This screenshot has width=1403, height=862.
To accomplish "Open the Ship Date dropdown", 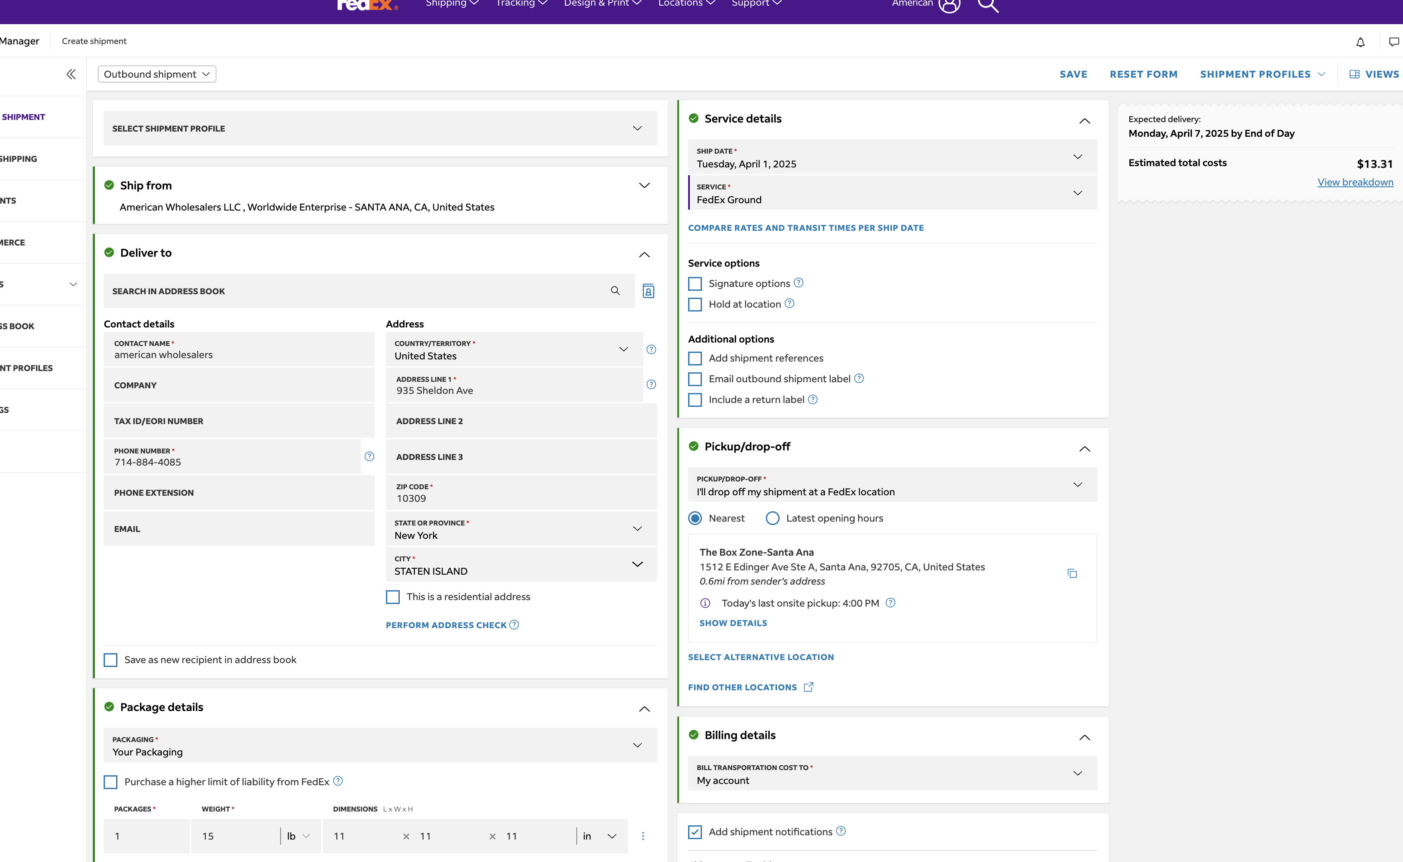I will pyautogui.click(x=892, y=157).
